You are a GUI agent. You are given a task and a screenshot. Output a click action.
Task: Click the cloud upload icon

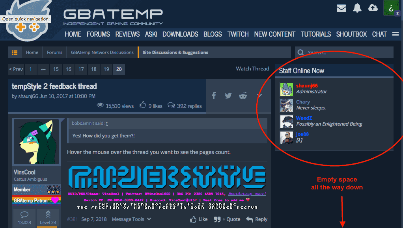point(373,8)
